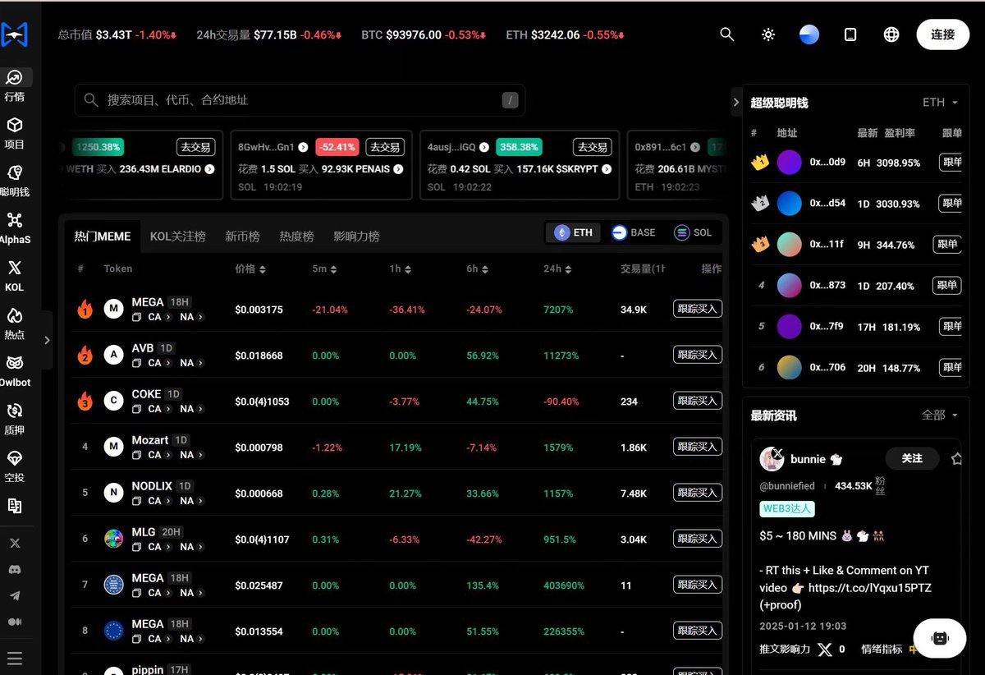Click the MLG token avatar thumbnail
Screen dimensions: 985x675
[x=113, y=539]
